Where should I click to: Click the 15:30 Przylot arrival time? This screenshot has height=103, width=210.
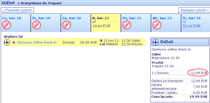click(132, 44)
